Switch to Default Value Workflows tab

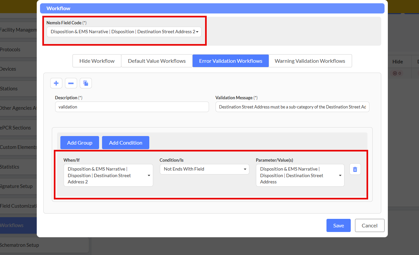pyautogui.click(x=157, y=61)
